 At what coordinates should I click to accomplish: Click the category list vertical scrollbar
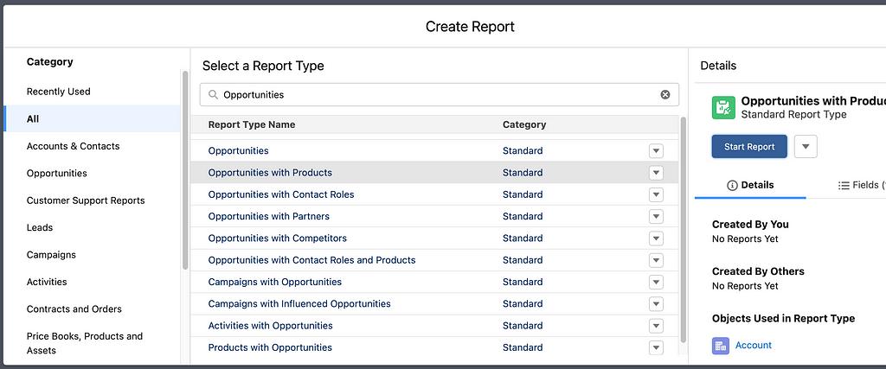tap(185, 173)
